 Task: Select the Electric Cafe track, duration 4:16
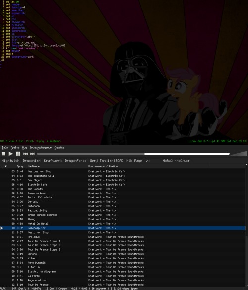(x=123, y=185)
